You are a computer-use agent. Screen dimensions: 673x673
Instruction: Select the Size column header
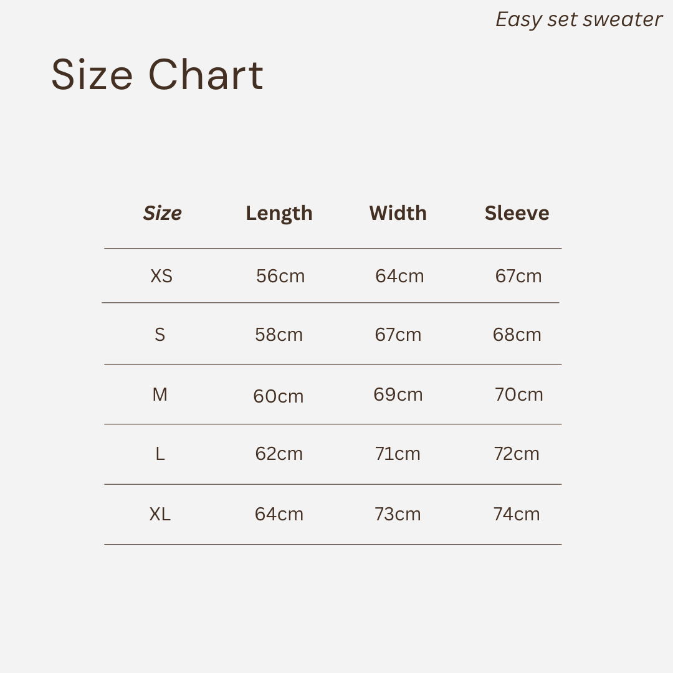(163, 213)
